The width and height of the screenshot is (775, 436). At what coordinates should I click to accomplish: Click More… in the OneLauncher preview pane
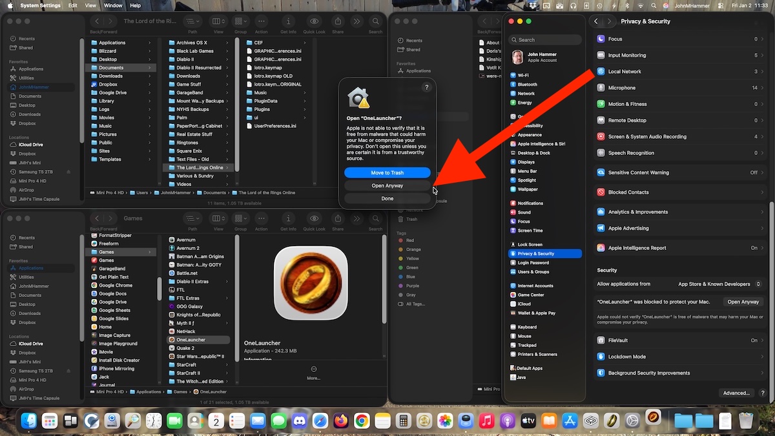click(x=313, y=373)
